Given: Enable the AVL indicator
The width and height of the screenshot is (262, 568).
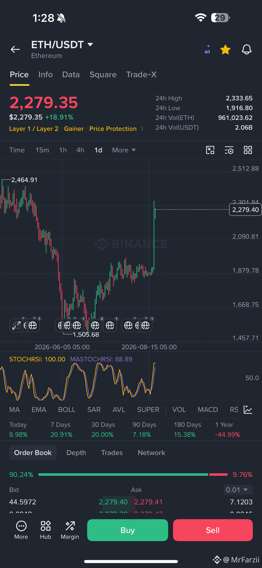Looking at the screenshot, I should click(119, 409).
